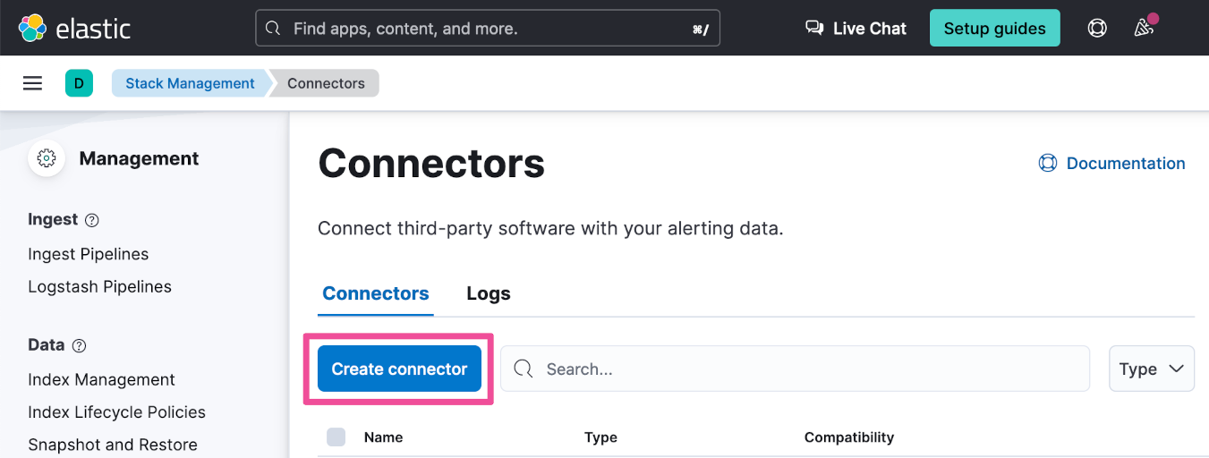Viewport: 1209px width, 458px height.
Task: Click the green D space avatar
Action: pos(79,83)
